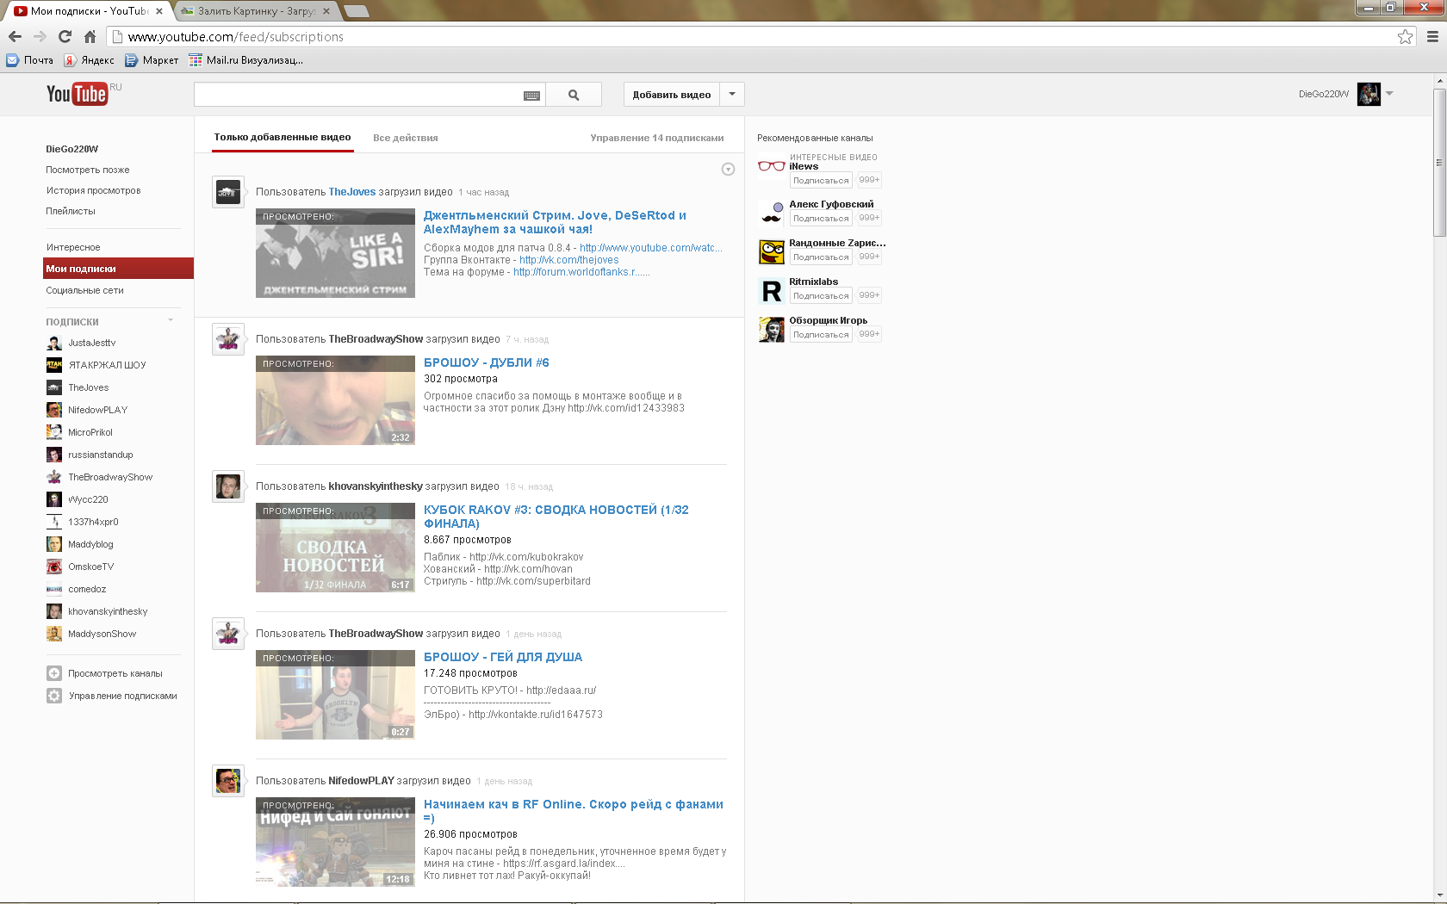Open Джентльменский Стрим video title

tap(555, 222)
